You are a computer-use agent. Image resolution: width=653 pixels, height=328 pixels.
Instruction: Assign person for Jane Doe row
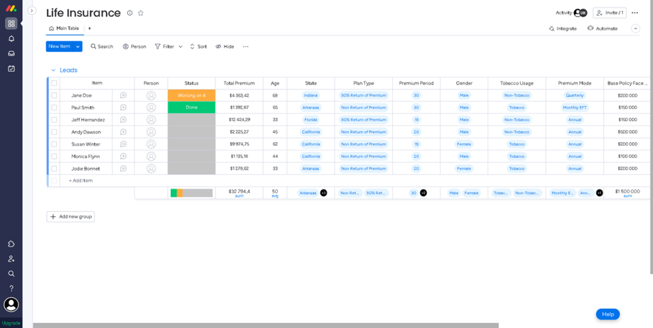coord(151,96)
